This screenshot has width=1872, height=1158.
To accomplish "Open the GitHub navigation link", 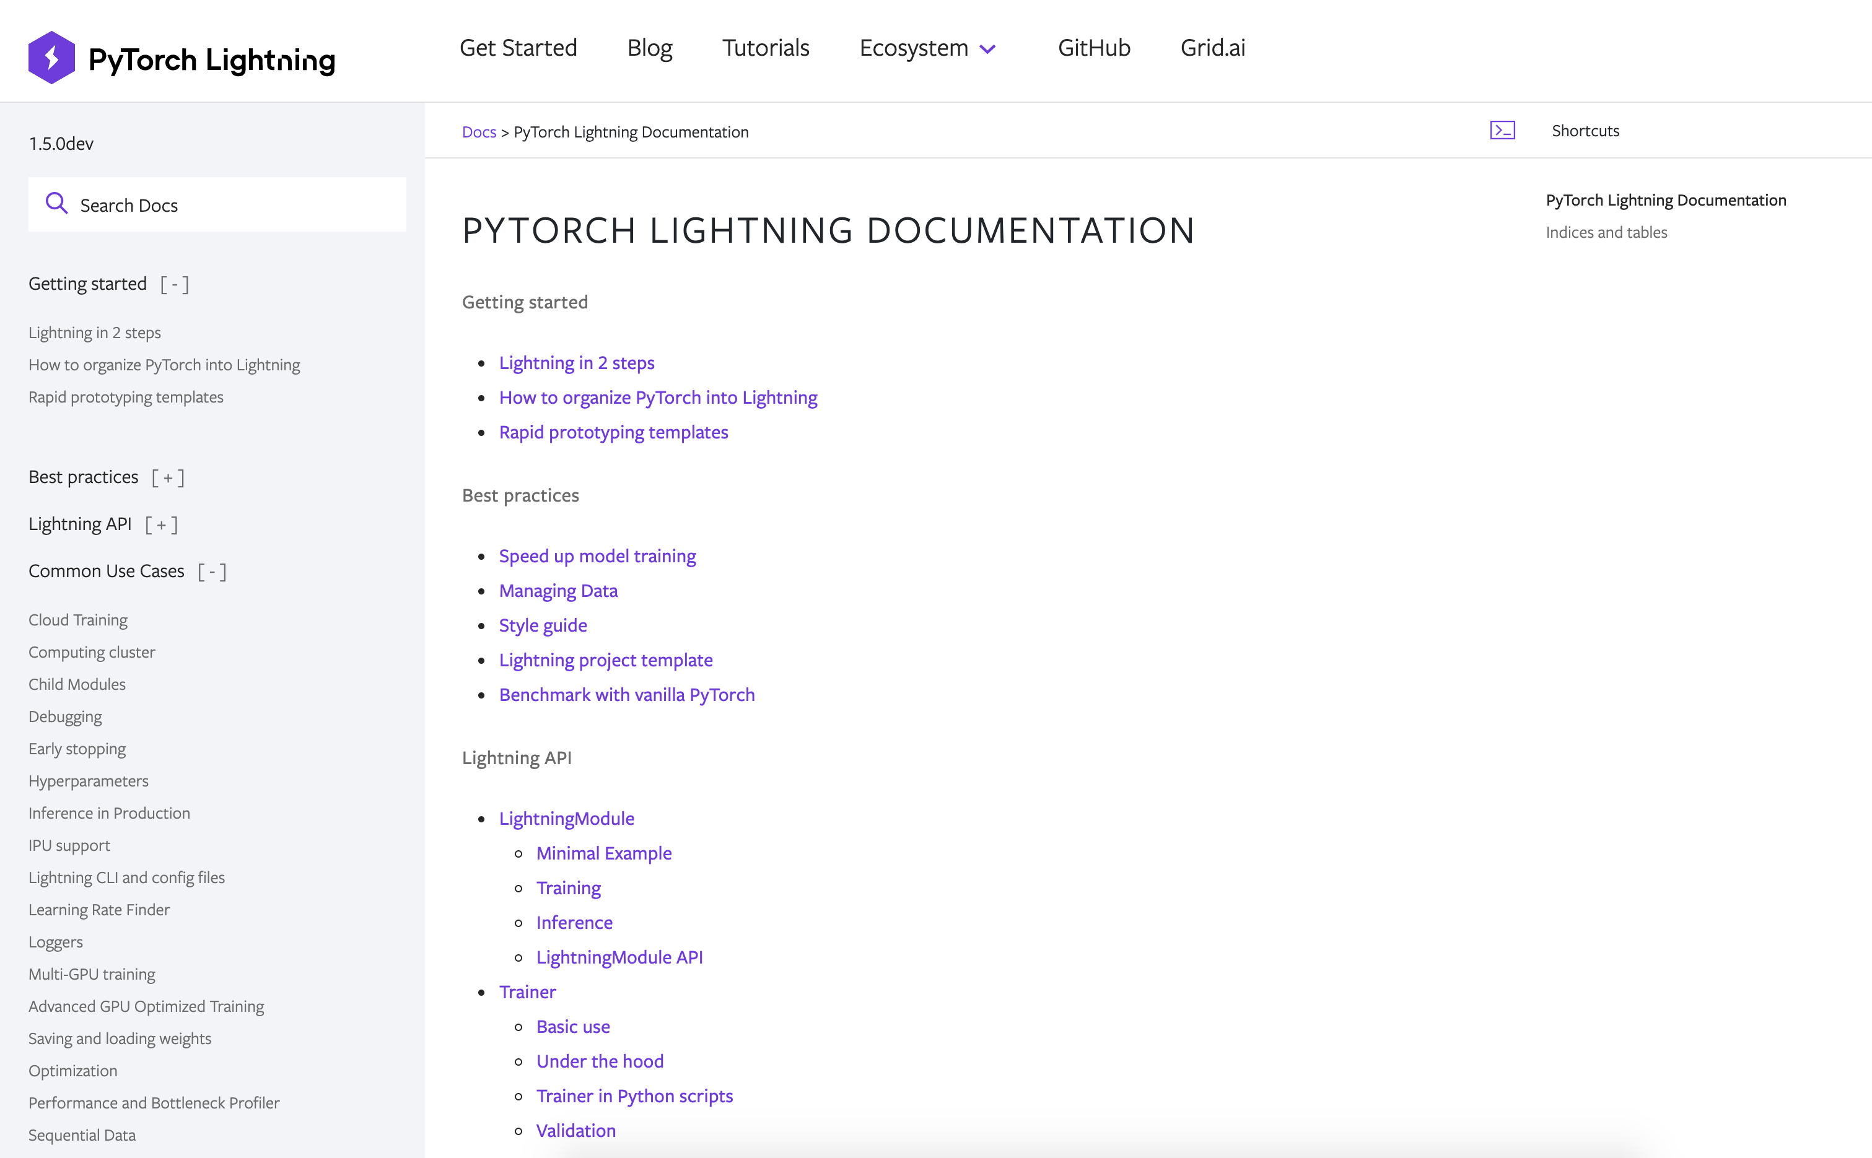I will click(1093, 48).
